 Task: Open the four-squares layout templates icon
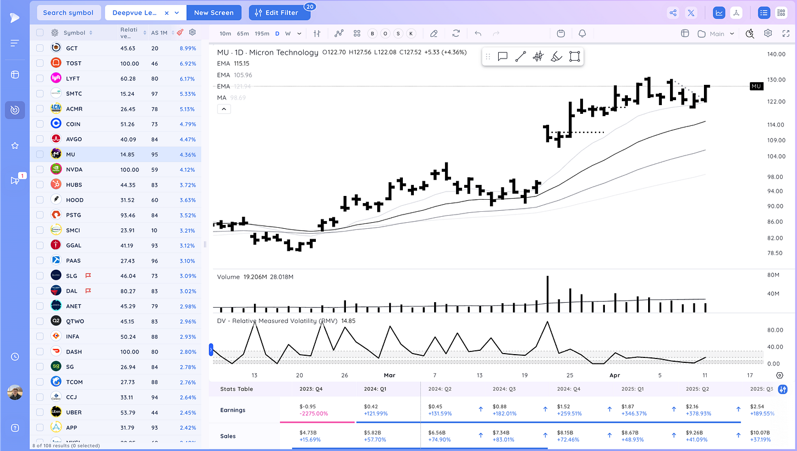coord(357,33)
